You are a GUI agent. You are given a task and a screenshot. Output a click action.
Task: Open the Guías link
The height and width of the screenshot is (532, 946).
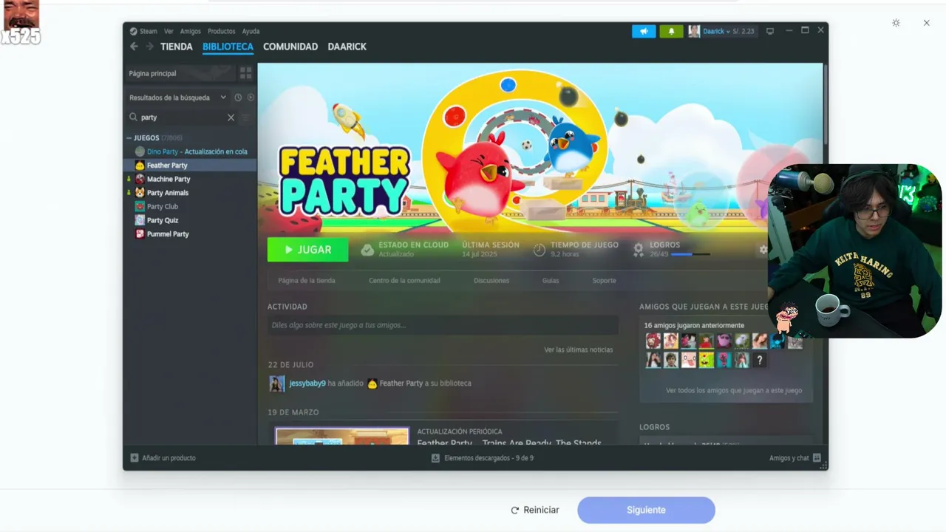point(551,281)
